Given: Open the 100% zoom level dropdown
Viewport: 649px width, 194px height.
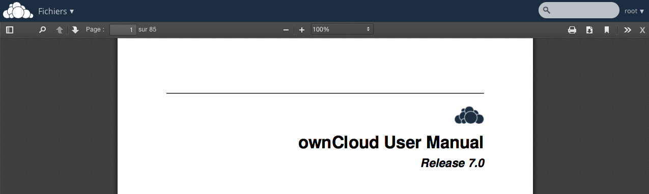Looking at the screenshot, I should click(342, 29).
